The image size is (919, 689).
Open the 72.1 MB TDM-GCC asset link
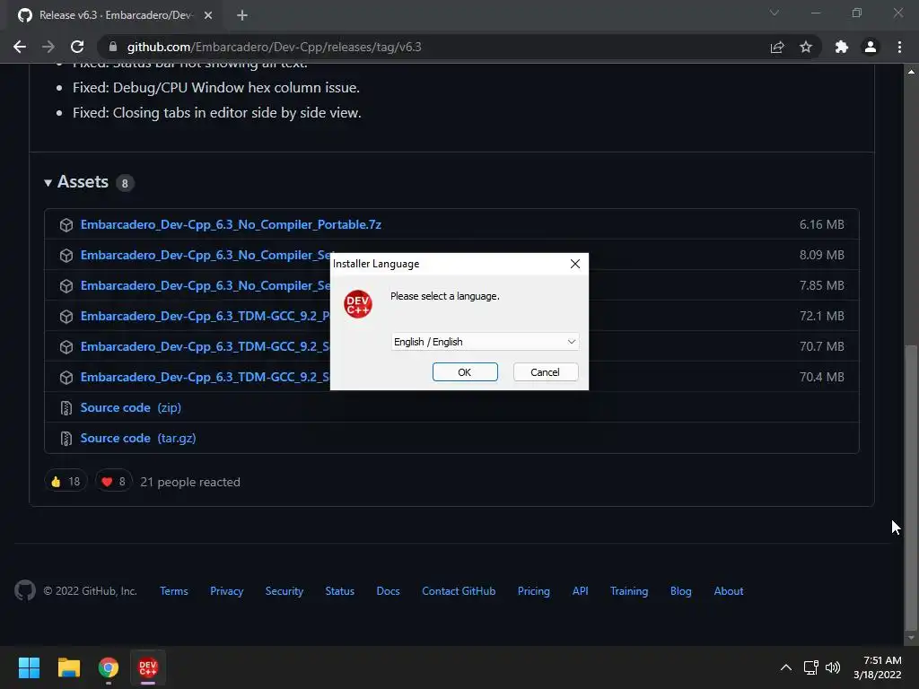tap(206, 316)
